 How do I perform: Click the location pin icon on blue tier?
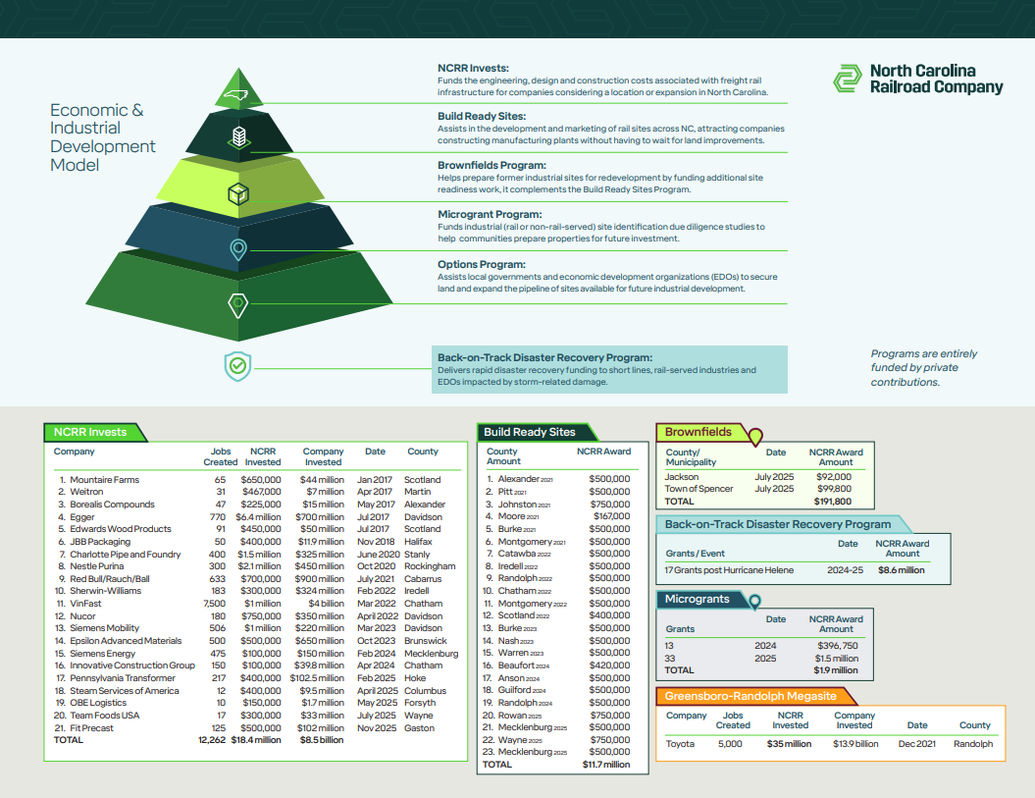237,249
